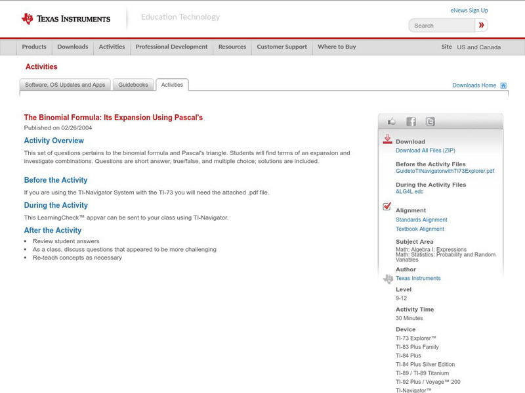Screen dimensions: 525x393
Task: Click the Before the Activity heading
Action: click(56, 180)
